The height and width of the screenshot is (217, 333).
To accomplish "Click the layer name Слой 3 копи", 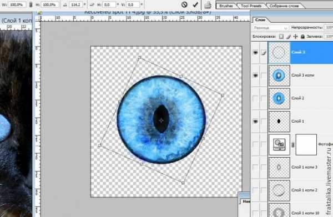I will point(302,75).
